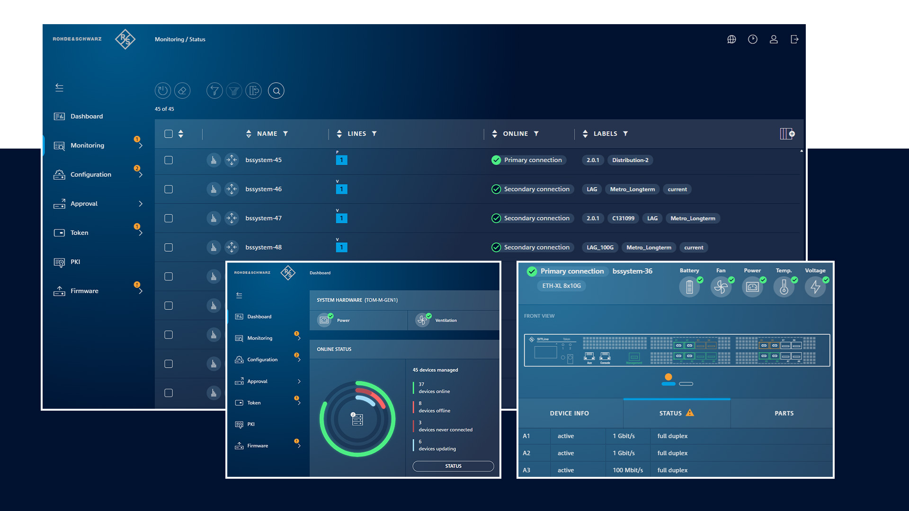Open the PKI item in the main sidebar
This screenshot has width=909, height=511.
tap(67, 262)
